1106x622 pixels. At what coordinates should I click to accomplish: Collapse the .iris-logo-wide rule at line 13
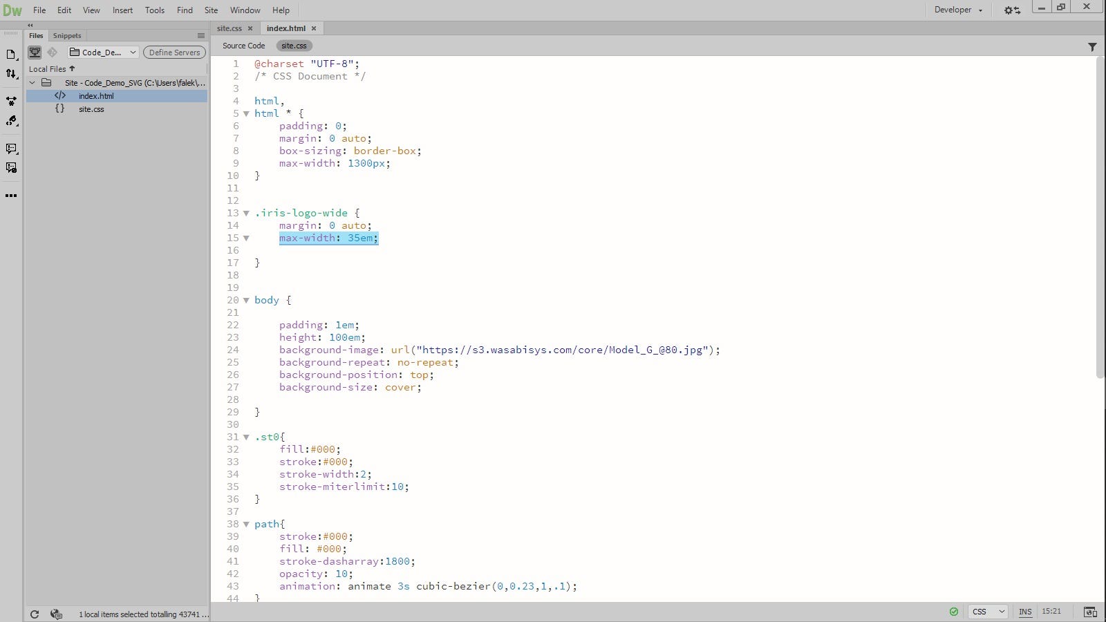click(246, 214)
